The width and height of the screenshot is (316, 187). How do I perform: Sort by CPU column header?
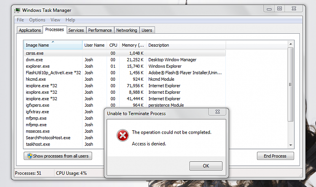113,45
